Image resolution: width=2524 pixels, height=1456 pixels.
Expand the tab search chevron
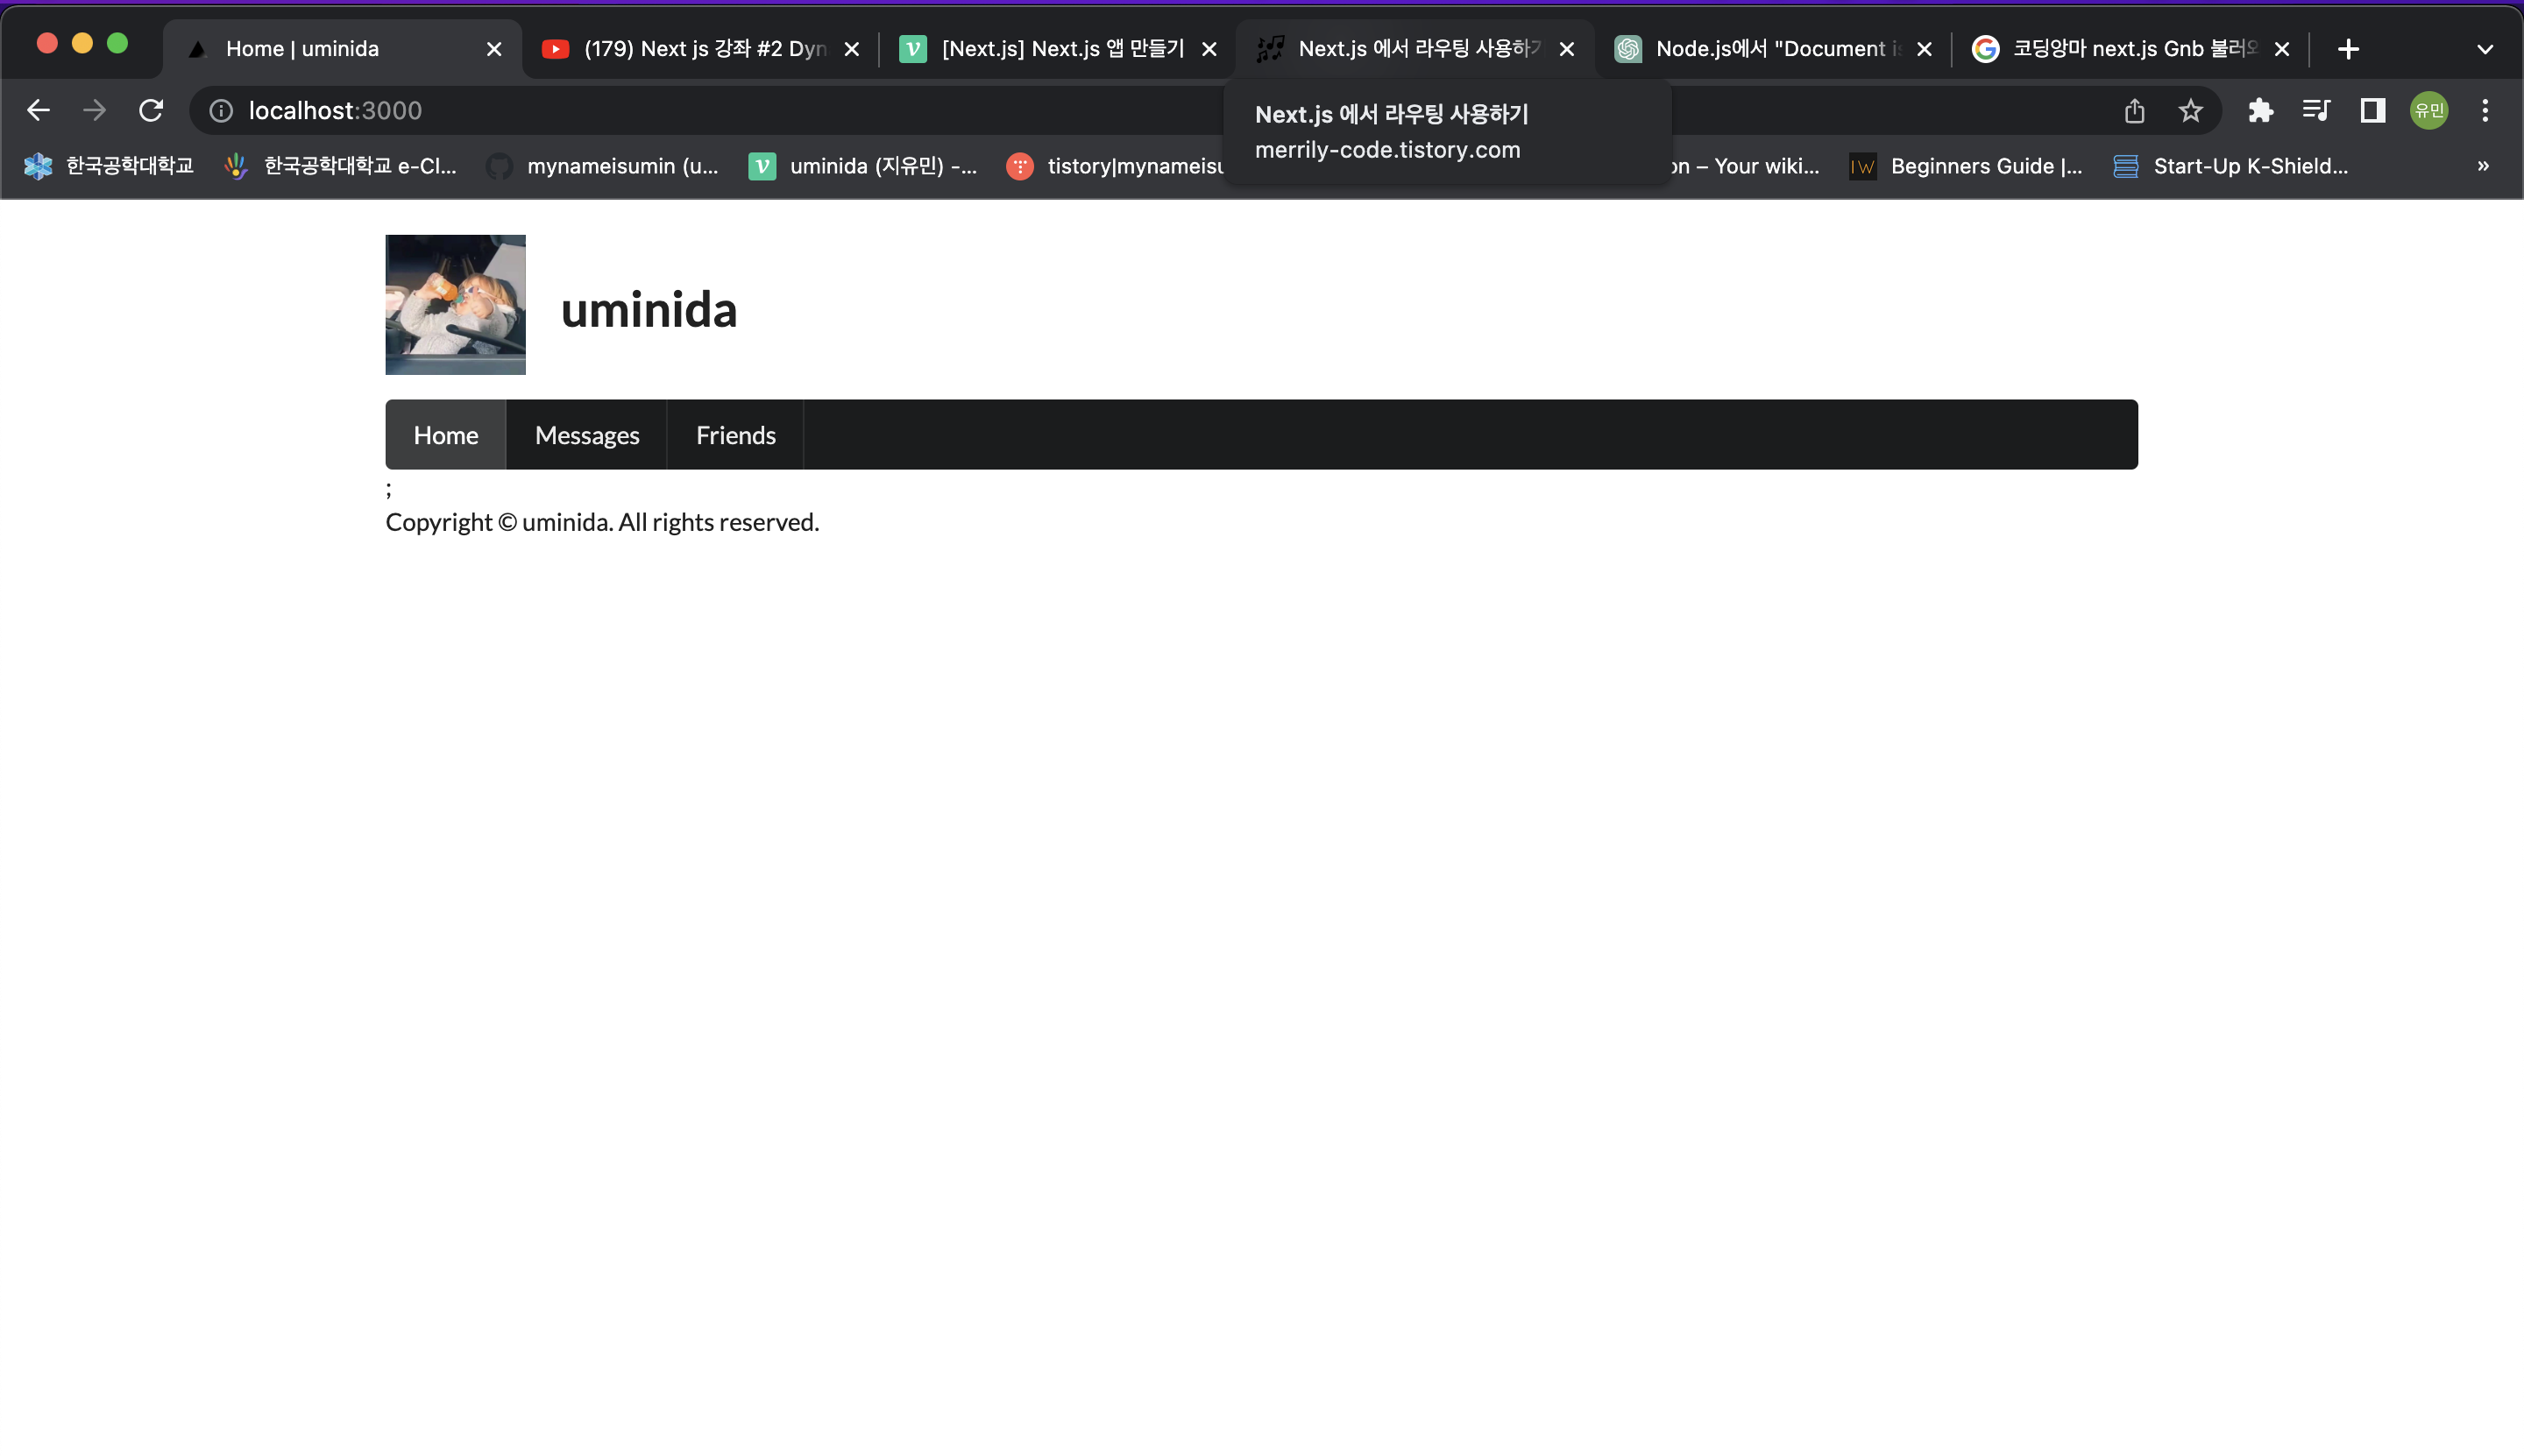click(2485, 49)
